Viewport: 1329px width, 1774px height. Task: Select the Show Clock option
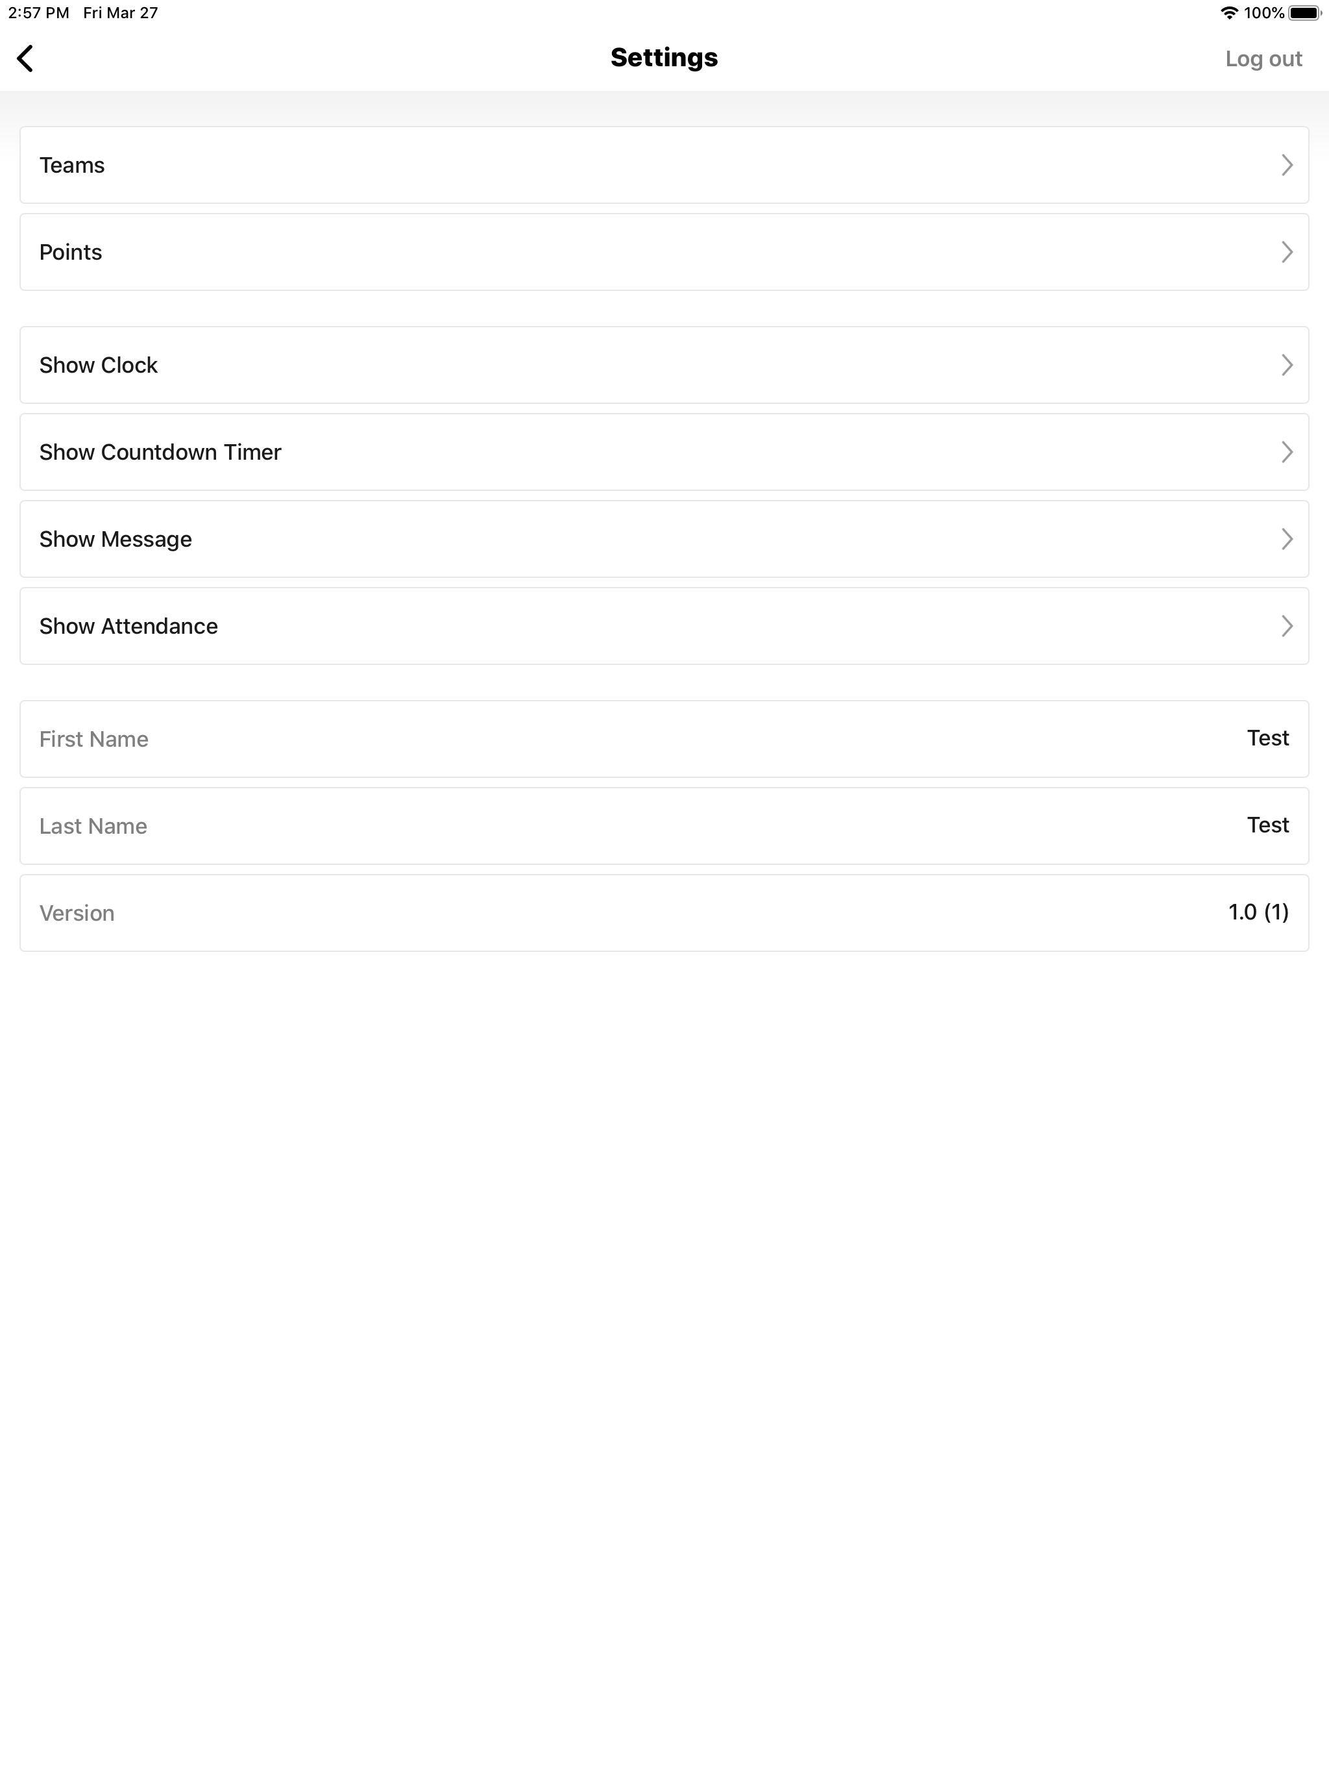664,365
